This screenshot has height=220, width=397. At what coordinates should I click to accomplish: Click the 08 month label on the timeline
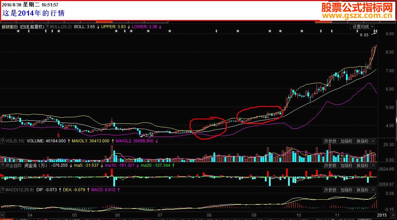[x=209, y=215]
